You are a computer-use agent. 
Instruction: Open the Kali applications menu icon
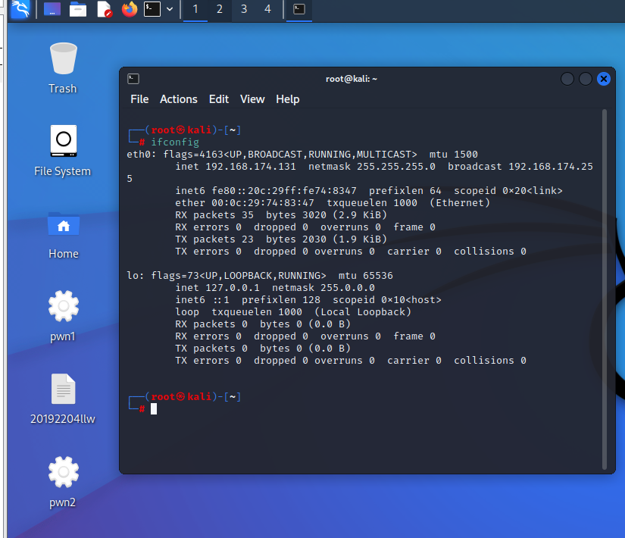[20, 9]
